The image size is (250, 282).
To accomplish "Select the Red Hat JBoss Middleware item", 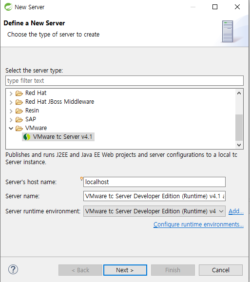I will tap(59, 102).
